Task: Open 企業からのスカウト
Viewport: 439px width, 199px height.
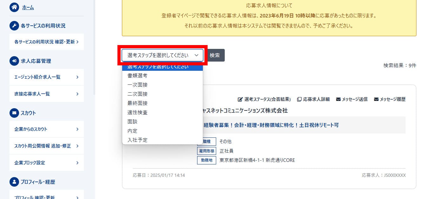Action: [47, 129]
